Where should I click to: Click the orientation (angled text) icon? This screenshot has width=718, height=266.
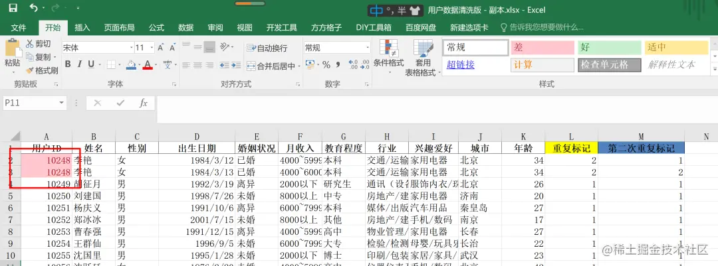tap(224, 47)
